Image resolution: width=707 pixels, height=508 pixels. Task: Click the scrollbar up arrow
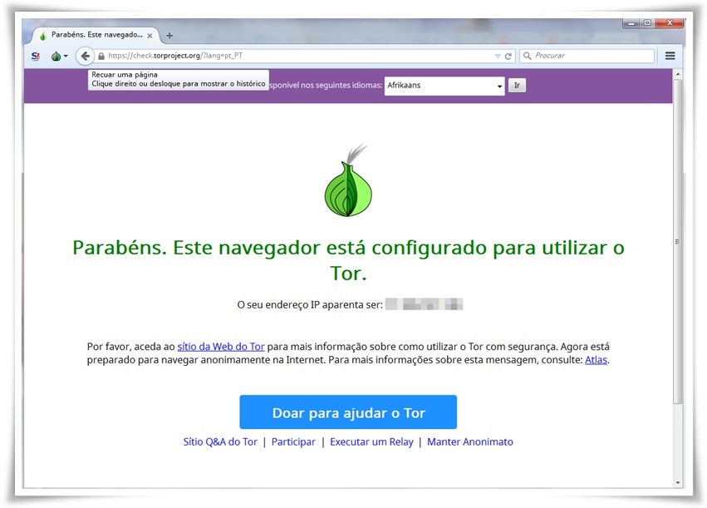click(x=678, y=74)
